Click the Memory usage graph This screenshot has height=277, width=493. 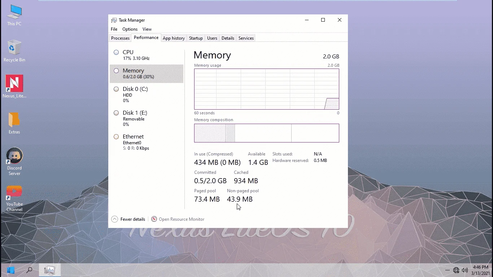(267, 89)
